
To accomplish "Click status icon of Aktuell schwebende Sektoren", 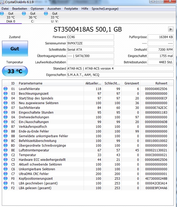I will [6, 164].
